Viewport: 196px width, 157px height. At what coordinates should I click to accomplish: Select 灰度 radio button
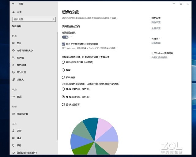[x=63, y=70]
